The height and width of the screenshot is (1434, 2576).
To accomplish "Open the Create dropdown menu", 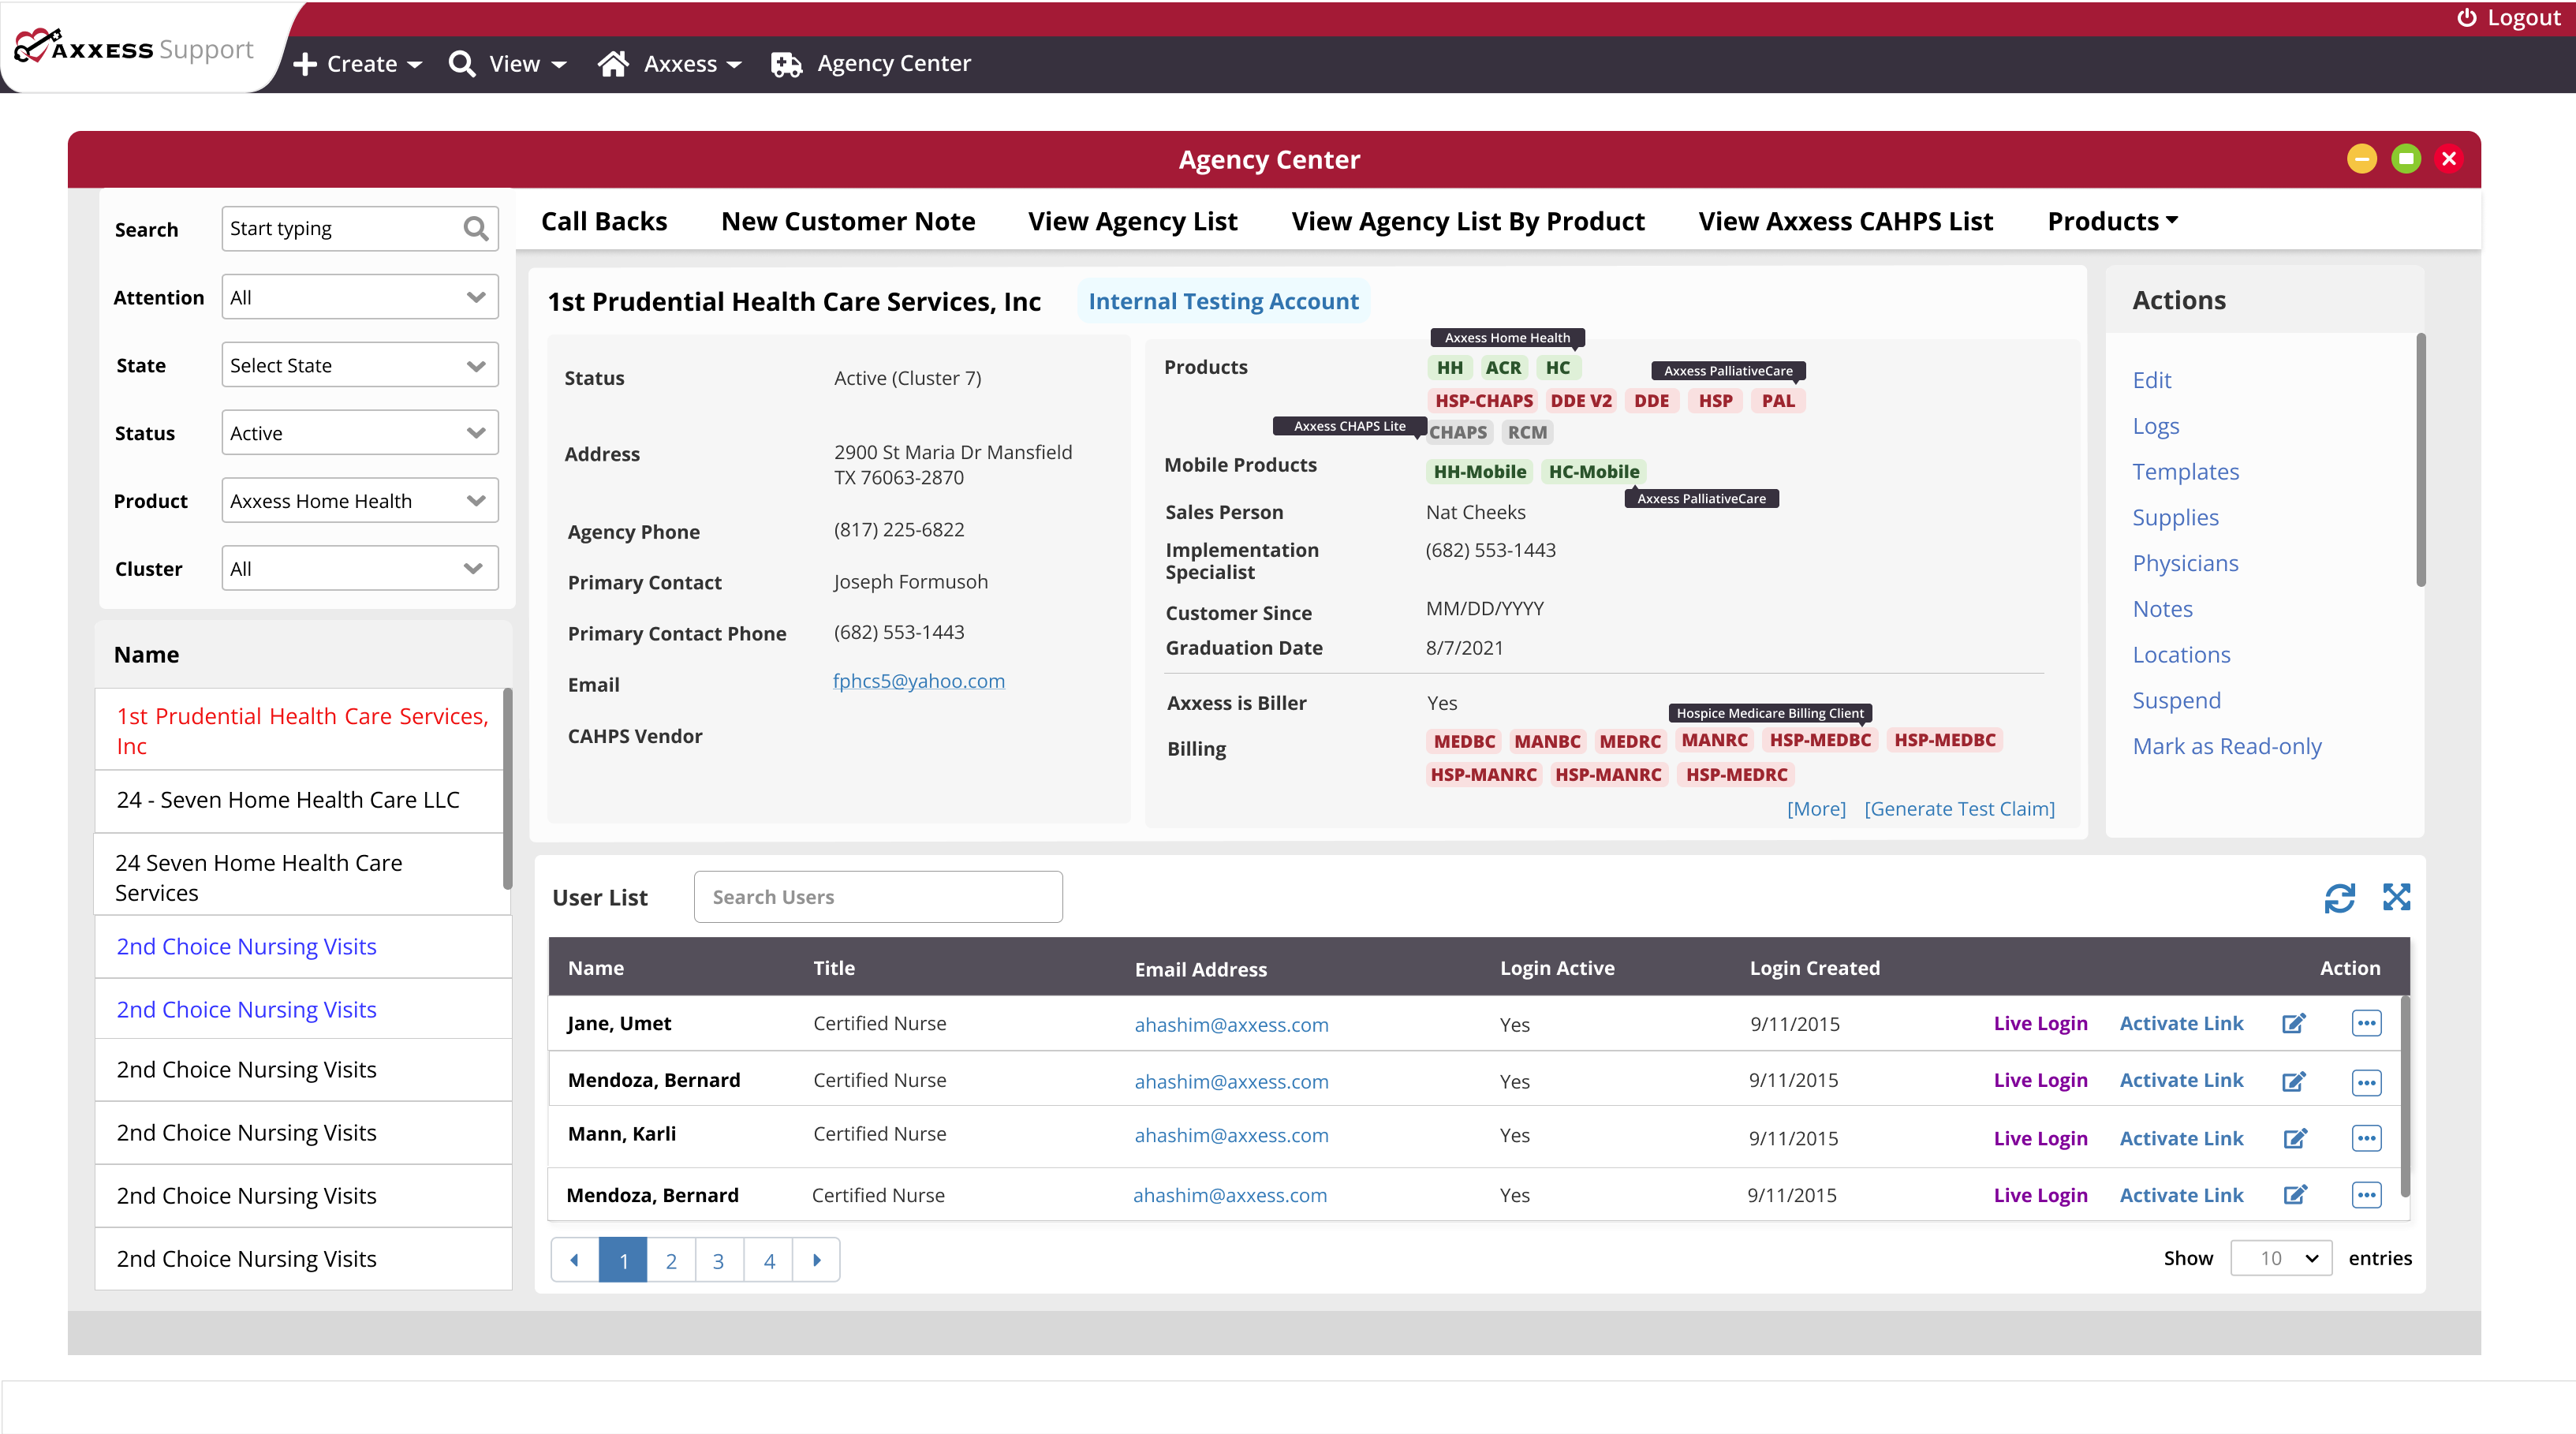I will pyautogui.click(x=358, y=64).
